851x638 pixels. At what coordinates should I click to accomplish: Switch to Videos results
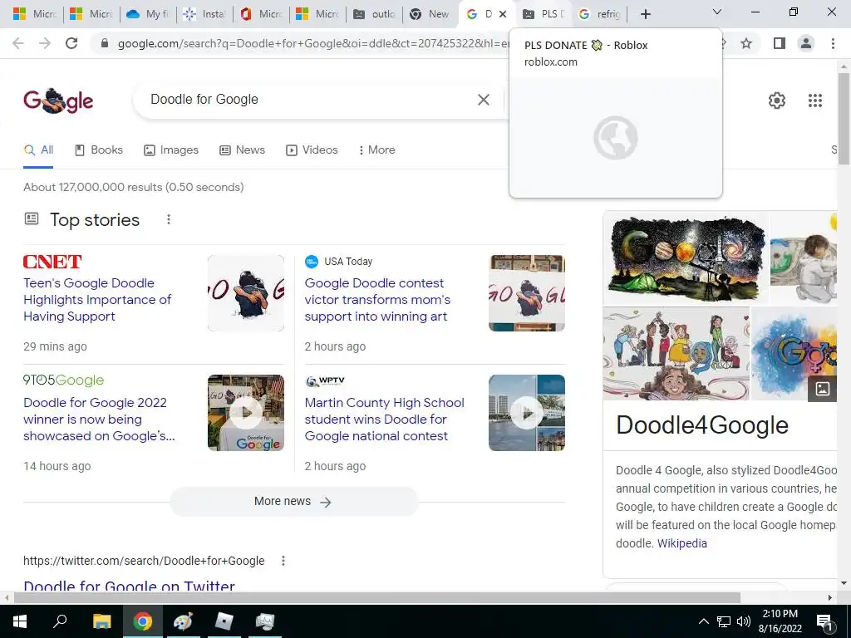(x=312, y=150)
